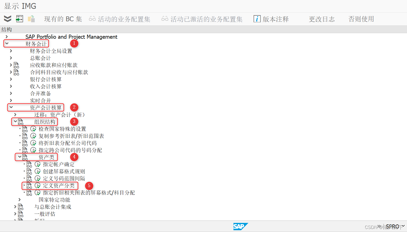
Task: Collapse the 财务会计 node
Action: coord(7,44)
